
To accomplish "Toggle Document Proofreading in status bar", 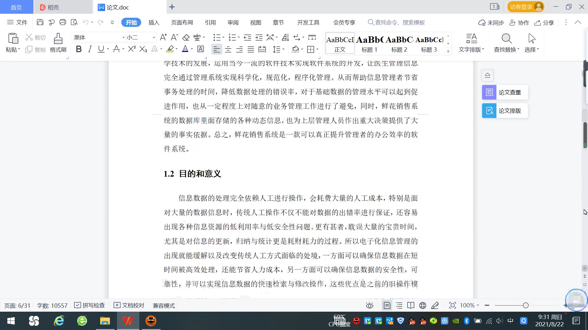I will coord(129,306).
